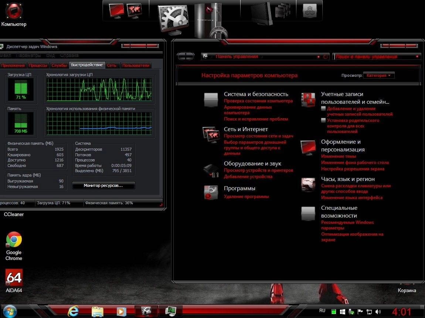Open the Система и безопасность heading

click(x=256, y=94)
